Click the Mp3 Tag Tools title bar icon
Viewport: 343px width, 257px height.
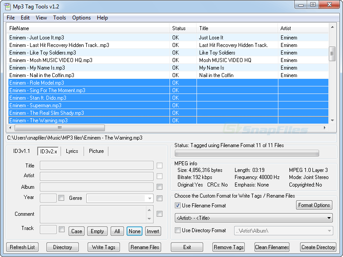[x=7, y=6]
